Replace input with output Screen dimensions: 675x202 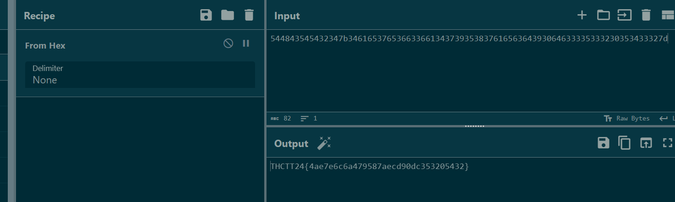646,143
